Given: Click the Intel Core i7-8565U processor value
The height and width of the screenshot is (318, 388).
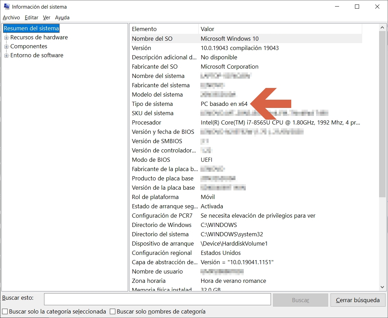Looking at the screenshot, I should [280, 122].
